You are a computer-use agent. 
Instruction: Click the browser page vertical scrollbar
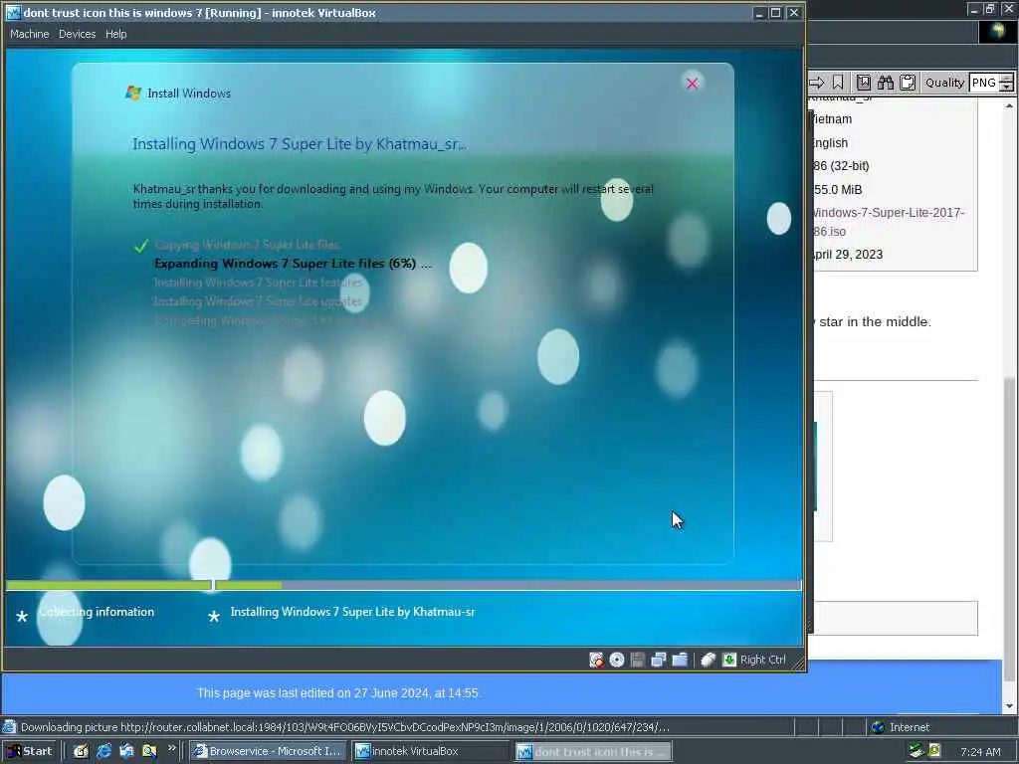point(1009,406)
